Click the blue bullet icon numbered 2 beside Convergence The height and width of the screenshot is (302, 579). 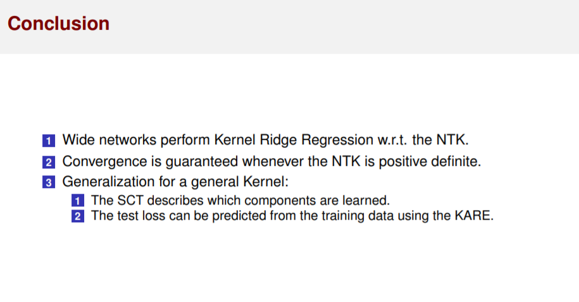click(x=49, y=162)
